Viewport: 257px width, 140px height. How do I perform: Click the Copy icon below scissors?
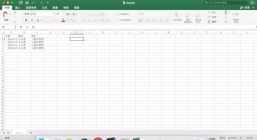(x=15, y=17)
